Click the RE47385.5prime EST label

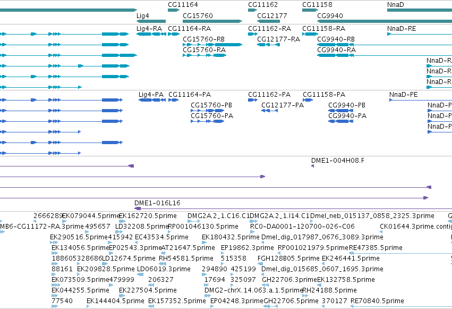[x=376, y=248]
